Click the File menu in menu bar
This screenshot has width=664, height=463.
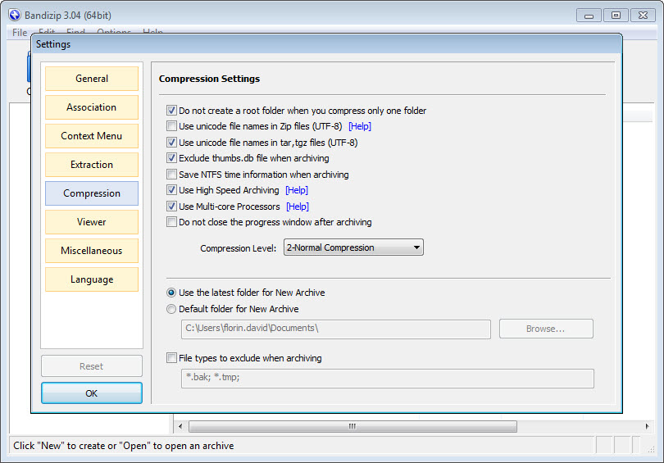(20, 33)
